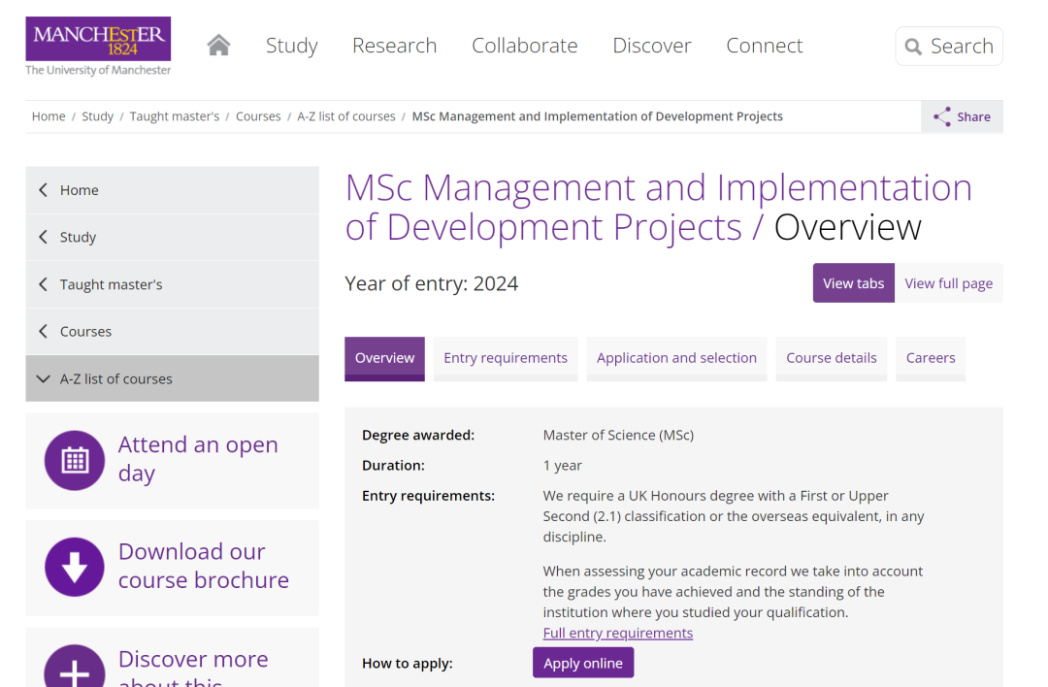
Task: Click Home label in sidebar
Action: [x=79, y=190]
